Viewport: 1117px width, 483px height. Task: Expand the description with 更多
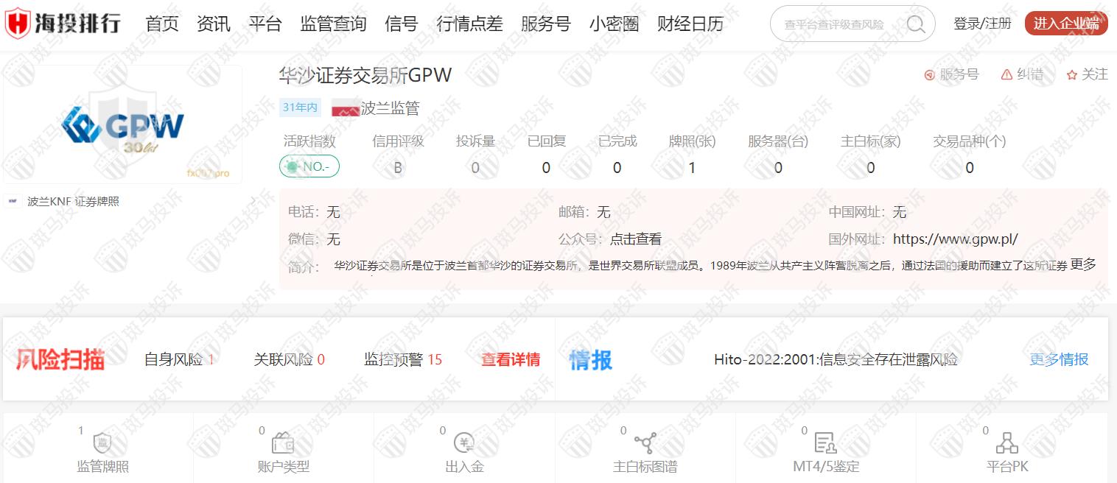[1083, 265]
